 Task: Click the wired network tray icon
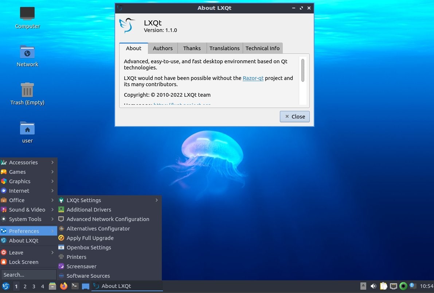point(393,286)
